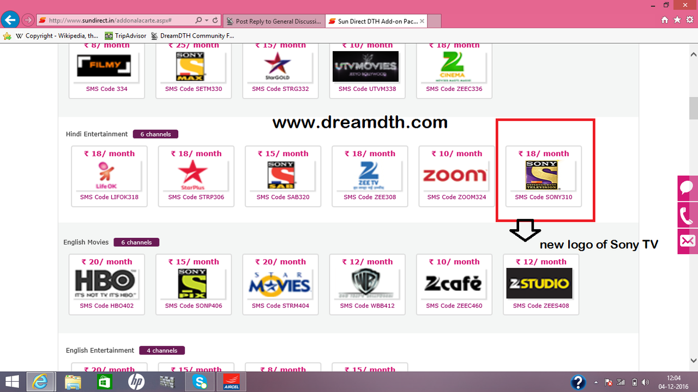The height and width of the screenshot is (392, 698).
Task: Click the English Entertainment 4 channels badge
Action: pyautogui.click(x=162, y=351)
